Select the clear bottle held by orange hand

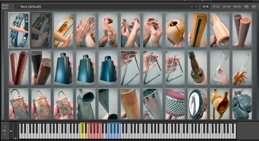tap(242, 68)
